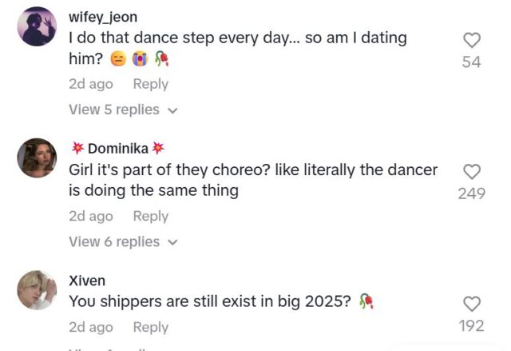Like Xiven's comment with the heart
This screenshot has height=351, width=511.
pos(472,304)
